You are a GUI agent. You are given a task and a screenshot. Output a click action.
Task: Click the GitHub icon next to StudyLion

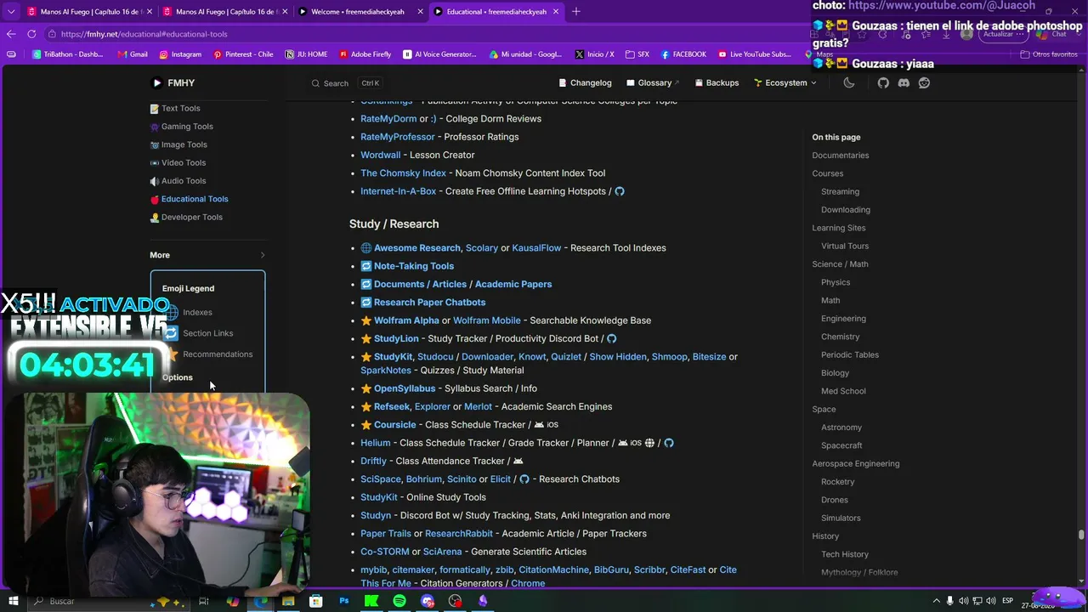[x=611, y=338]
